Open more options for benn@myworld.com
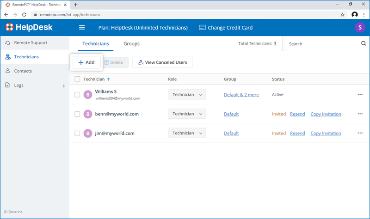370x219 pixels. tap(360, 114)
